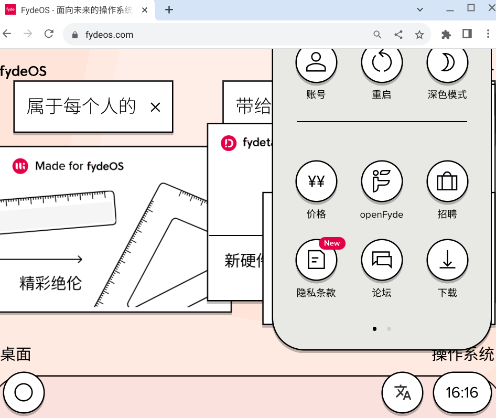Viewport: 496px width, 418px height.
Task: Close the FydeOS tab
Action: point(145,10)
